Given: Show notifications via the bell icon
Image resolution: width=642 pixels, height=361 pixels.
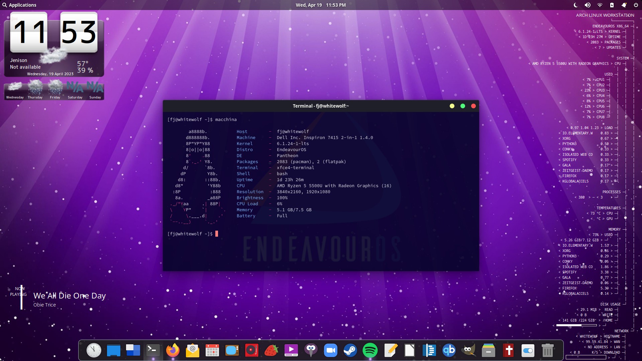Looking at the screenshot, I should coord(624,5).
